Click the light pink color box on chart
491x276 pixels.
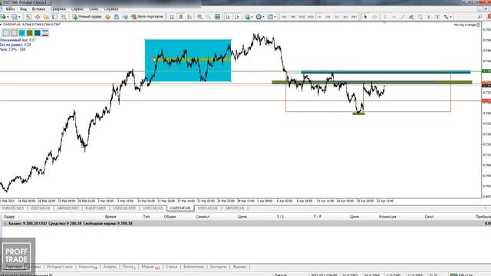[14, 33]
